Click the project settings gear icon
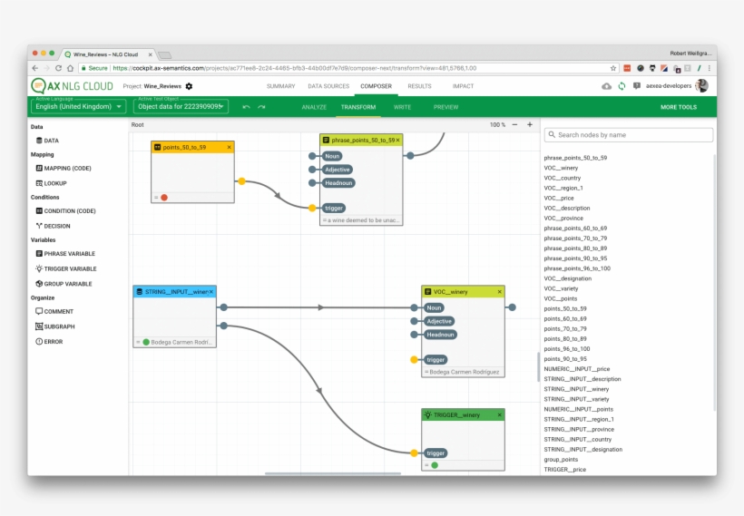Image resolution: width=744 pixels, height=516 pixels. (x=189, y=86)
